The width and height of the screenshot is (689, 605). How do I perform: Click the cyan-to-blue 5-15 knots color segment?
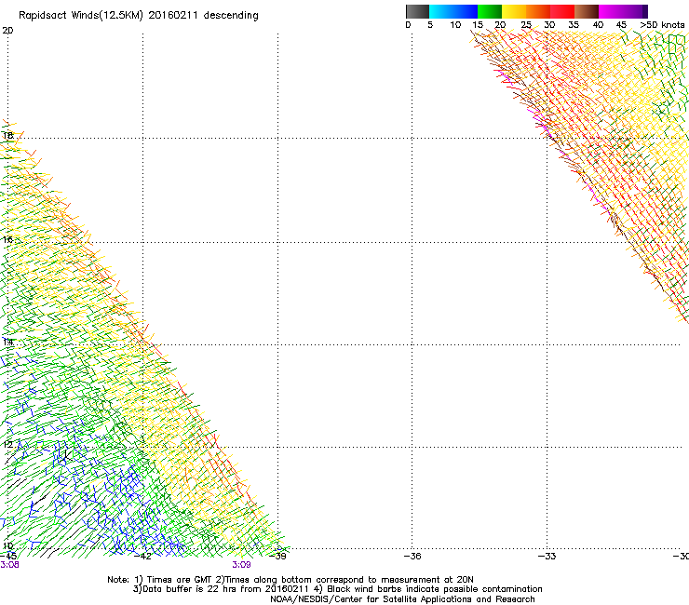[453, 11]
